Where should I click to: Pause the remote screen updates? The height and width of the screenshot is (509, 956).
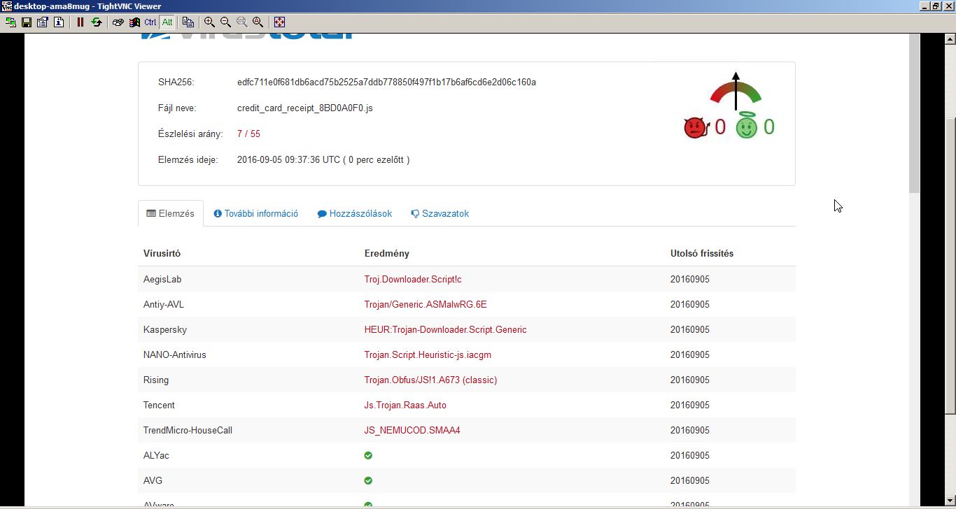click(x=80, y=22)
